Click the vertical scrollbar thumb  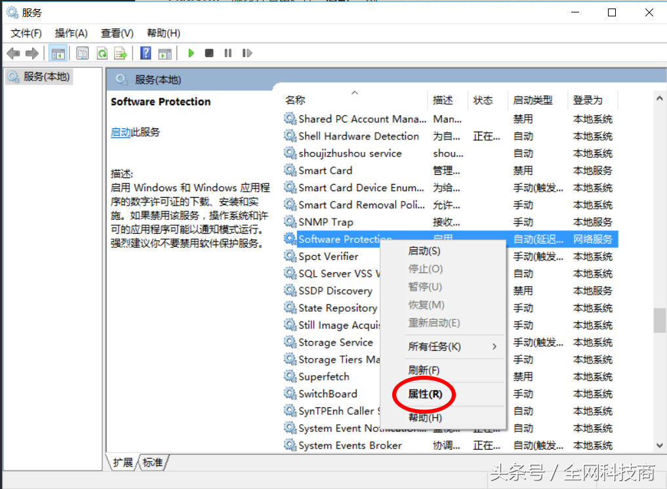[660, 321]
